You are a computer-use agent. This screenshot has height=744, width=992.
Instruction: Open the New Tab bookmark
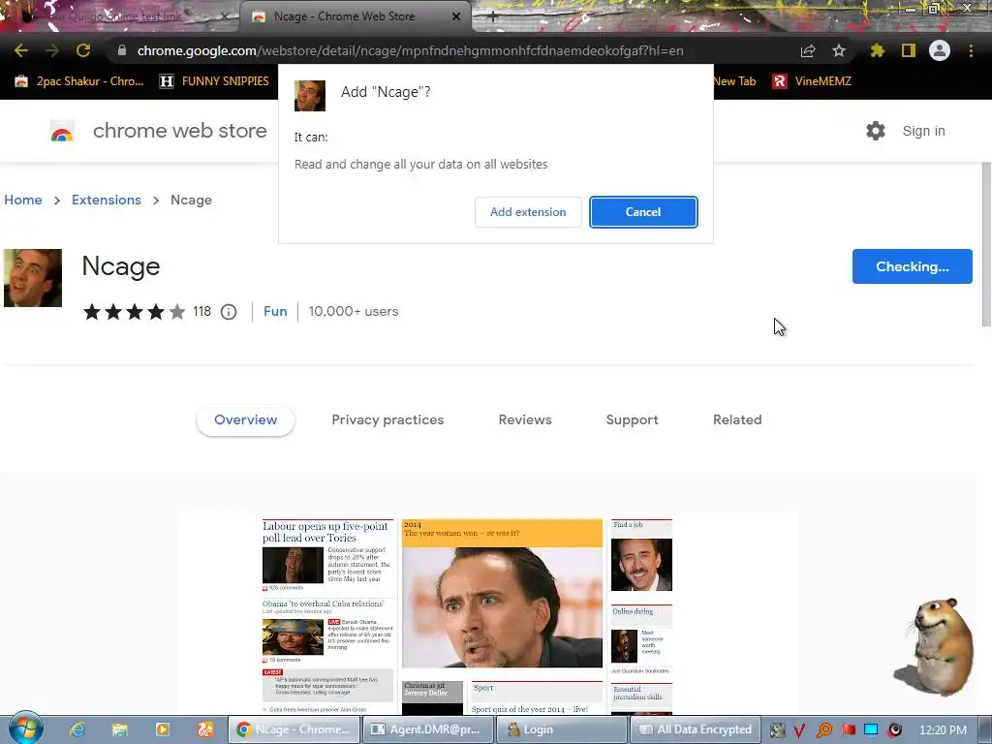point(734,81)
